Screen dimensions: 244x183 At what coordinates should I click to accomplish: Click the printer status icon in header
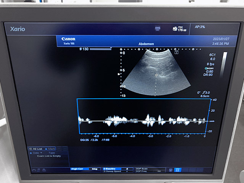(157, 29)
